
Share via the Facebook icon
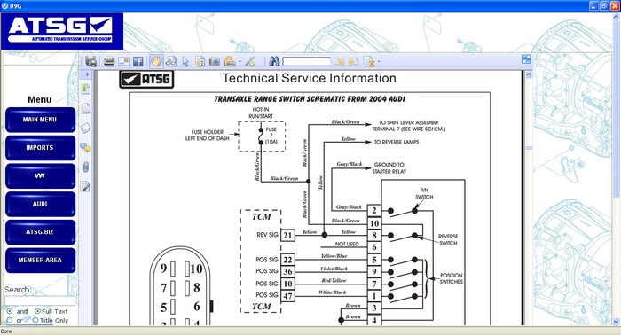click(138, 61)
